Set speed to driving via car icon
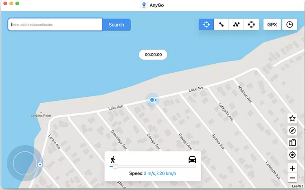Image resolution: width=305 pixels, height=190 pixels. click(x=192, y=160)
